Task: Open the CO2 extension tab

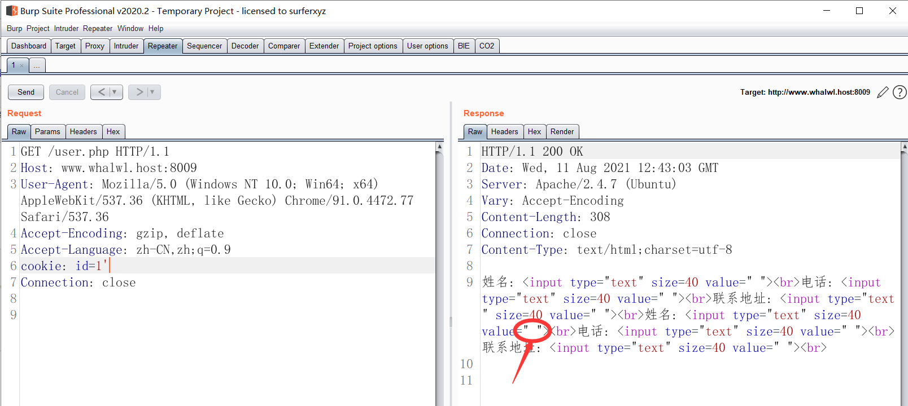Action: pyautogui.click(x=487, y=46)
